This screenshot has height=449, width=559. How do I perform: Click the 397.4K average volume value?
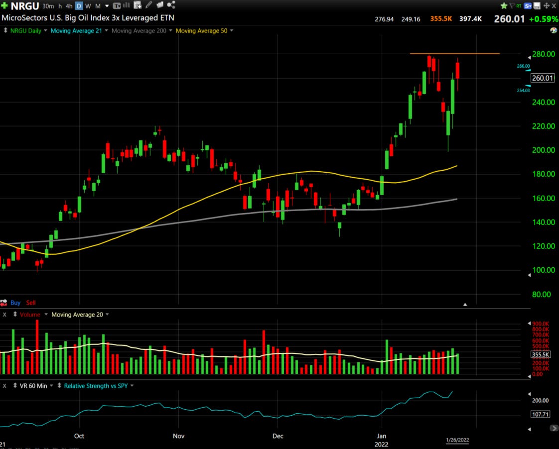click(x=471, y=19)
